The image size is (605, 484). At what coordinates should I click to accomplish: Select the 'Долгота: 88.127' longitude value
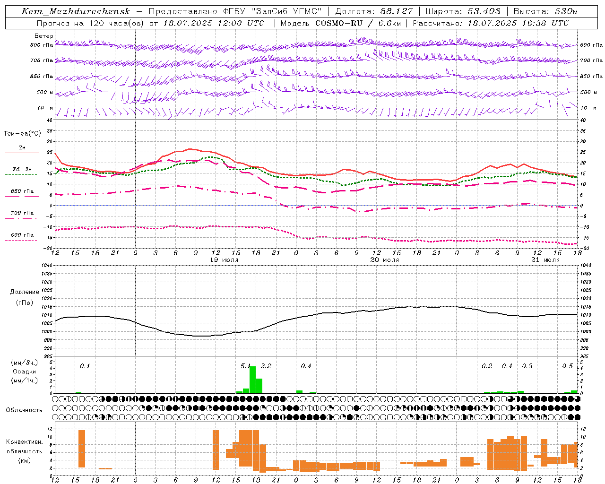point(374,11)
